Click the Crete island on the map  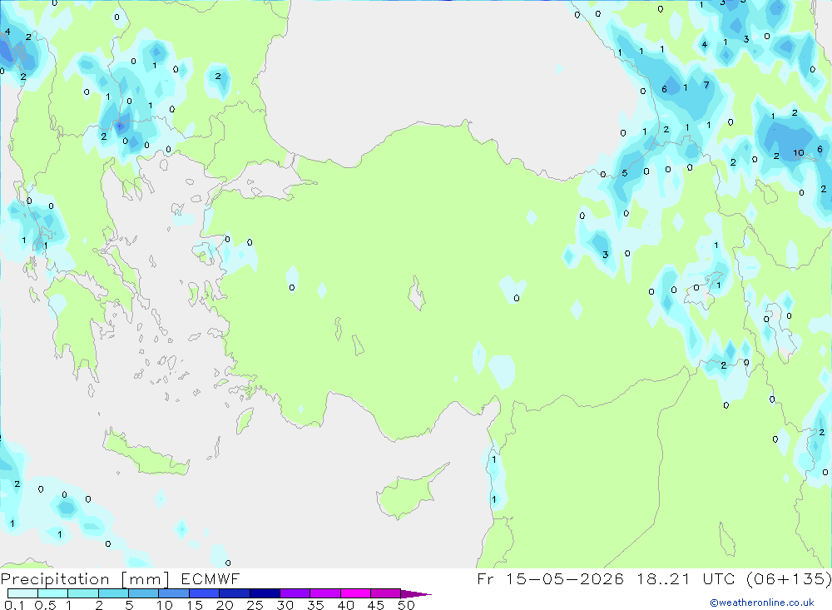[x=147, y=454]
